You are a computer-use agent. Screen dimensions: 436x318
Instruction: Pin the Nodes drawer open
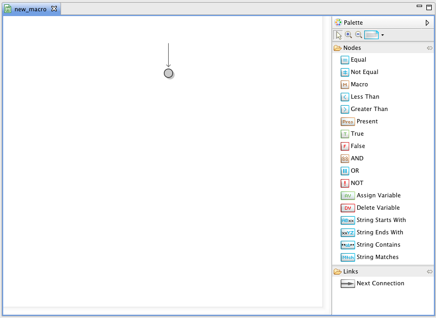click(430, 48)
